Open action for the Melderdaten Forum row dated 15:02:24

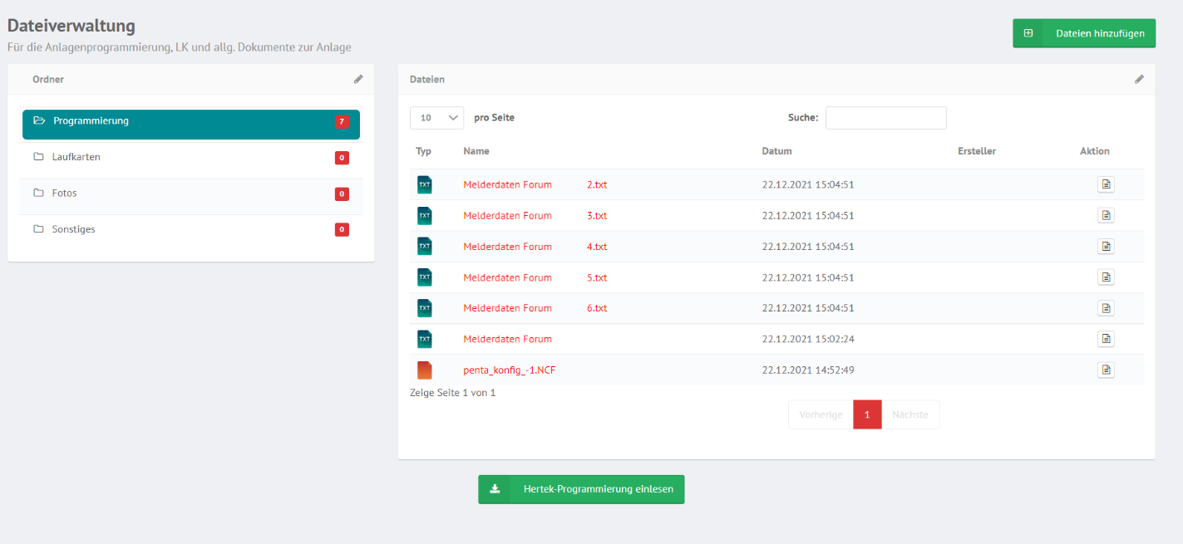[1106, 339]
